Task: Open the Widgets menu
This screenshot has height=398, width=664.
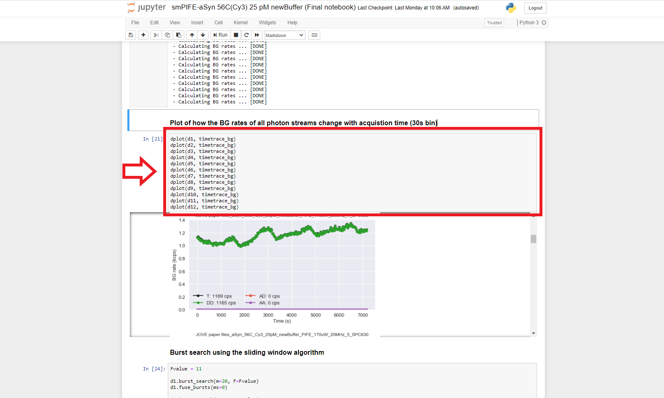Action: [267, 23]
